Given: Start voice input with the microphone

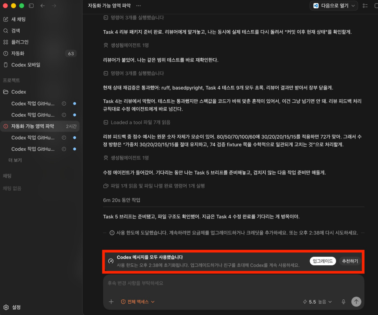Looking at the screenshot, I should click(344, 302).
